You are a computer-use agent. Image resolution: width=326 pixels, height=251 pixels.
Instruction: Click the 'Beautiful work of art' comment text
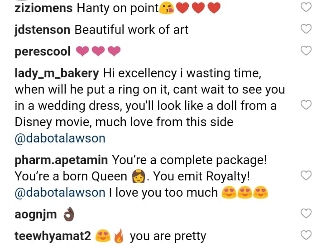(131, 30)
